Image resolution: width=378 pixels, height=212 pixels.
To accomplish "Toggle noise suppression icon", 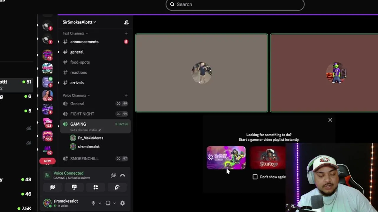I will (x=113, y=175).
